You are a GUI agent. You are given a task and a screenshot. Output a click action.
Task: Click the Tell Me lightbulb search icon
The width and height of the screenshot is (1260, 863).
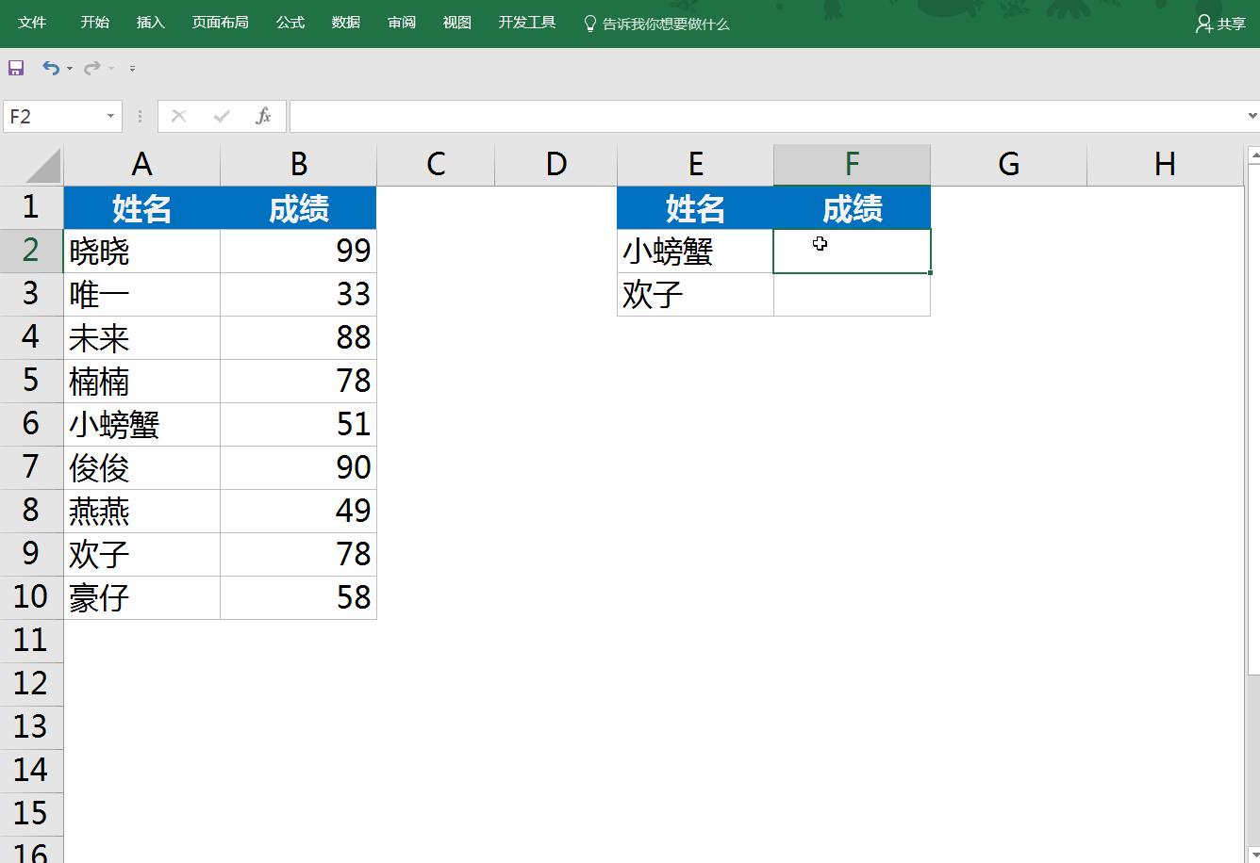[591, 24]
